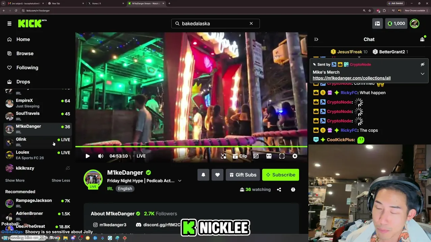
Task: Open the m1kedanger3 Instagram link
Action: [110, 225]
